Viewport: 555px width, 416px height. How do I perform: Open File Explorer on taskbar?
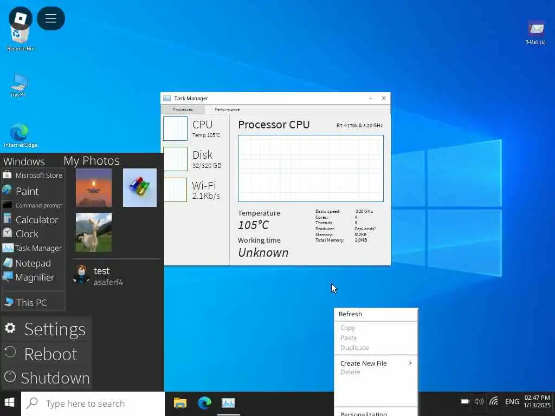coord(180,403)
